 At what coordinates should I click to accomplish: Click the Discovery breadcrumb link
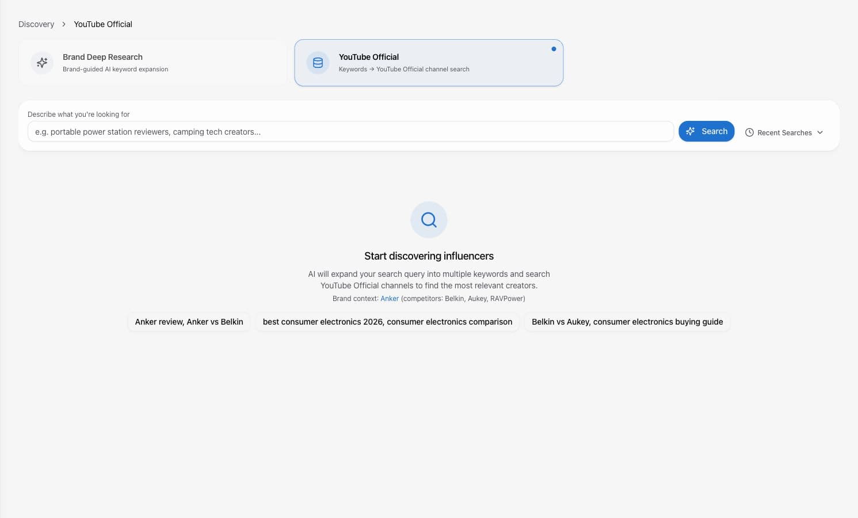coord(36,24)
